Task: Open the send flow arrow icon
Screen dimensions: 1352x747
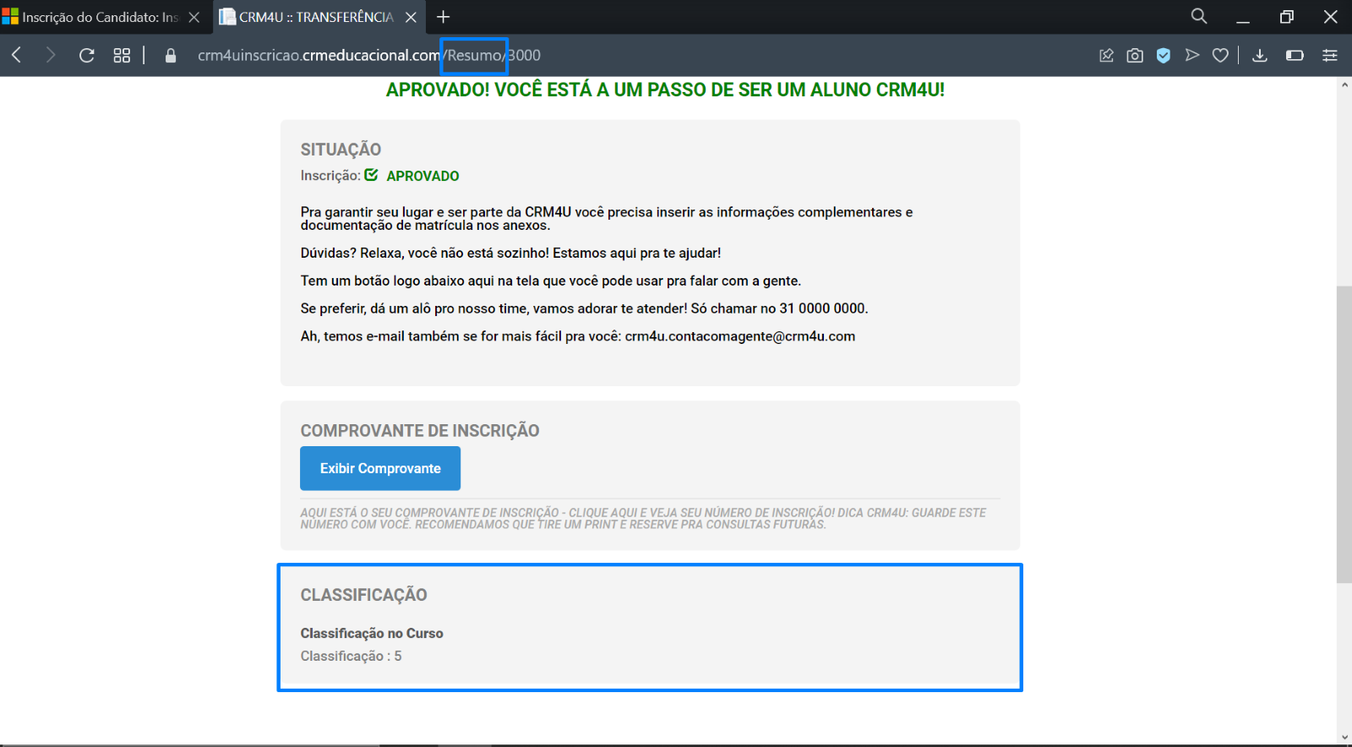Action: (1192, 55)
